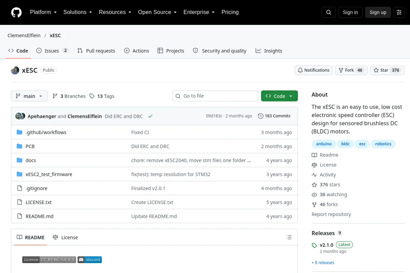Viewport: 410px width, 273px height.
Task: Select the License tab in file viewer
Action: 65,238
